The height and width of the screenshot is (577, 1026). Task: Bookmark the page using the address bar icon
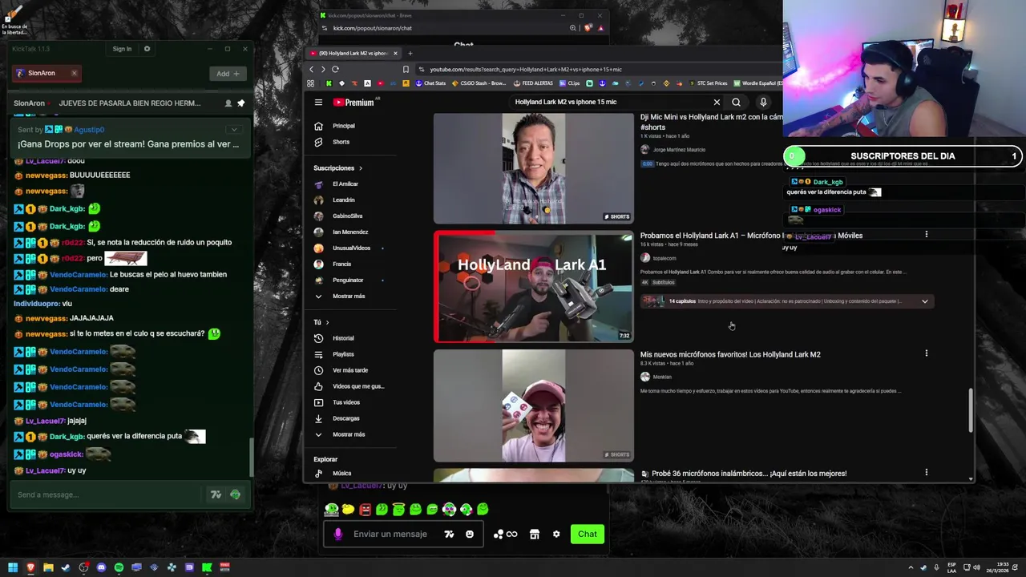tap(406, 70)
